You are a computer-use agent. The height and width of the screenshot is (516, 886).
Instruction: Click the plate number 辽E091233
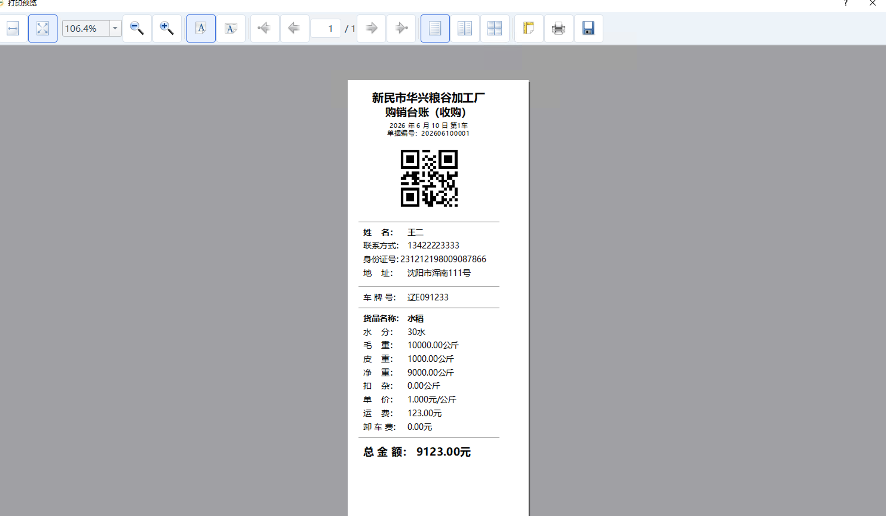pyautogui.click(x=428, y=297)
